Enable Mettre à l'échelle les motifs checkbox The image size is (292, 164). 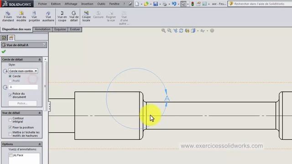pyautogui.click(x=10, y=134)
